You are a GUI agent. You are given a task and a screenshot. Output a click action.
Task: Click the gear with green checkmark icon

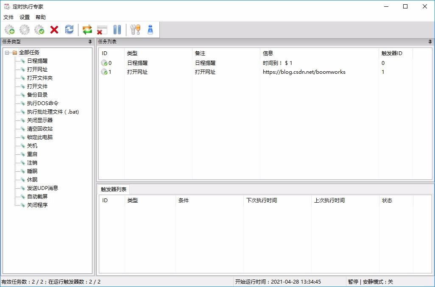pos(39,30)
